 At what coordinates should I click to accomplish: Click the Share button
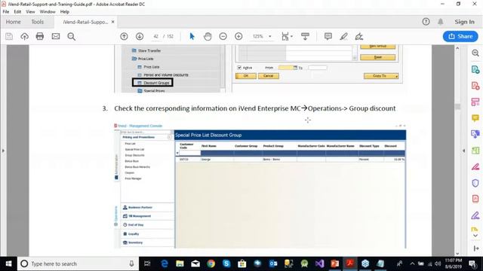[460, 36]
